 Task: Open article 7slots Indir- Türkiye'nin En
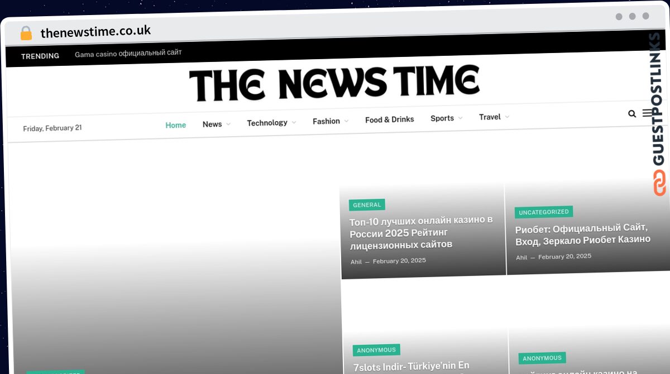tap(411, 367)
